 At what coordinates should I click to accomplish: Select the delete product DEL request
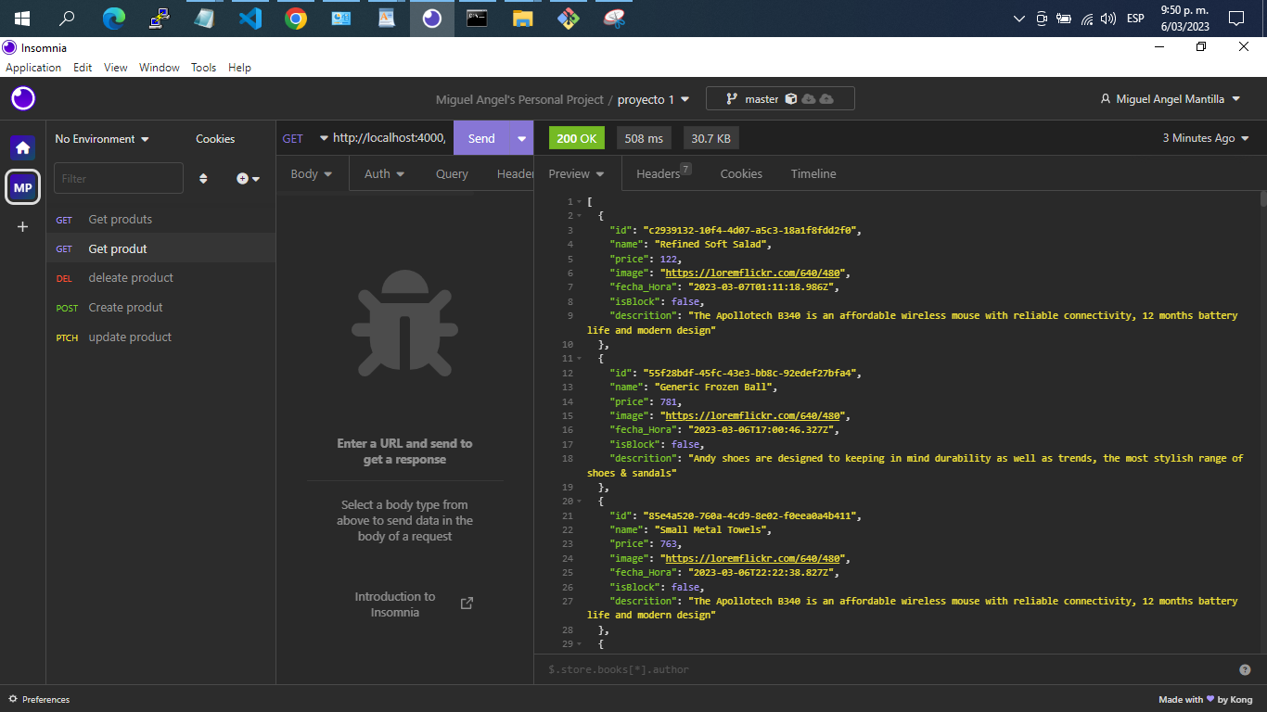(130, 277)
